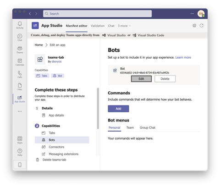
Task: Open Teams in the sidebar
Action: (x=20, y=50)
